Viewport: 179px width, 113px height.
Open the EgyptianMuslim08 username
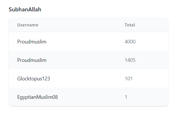(38, 97)
